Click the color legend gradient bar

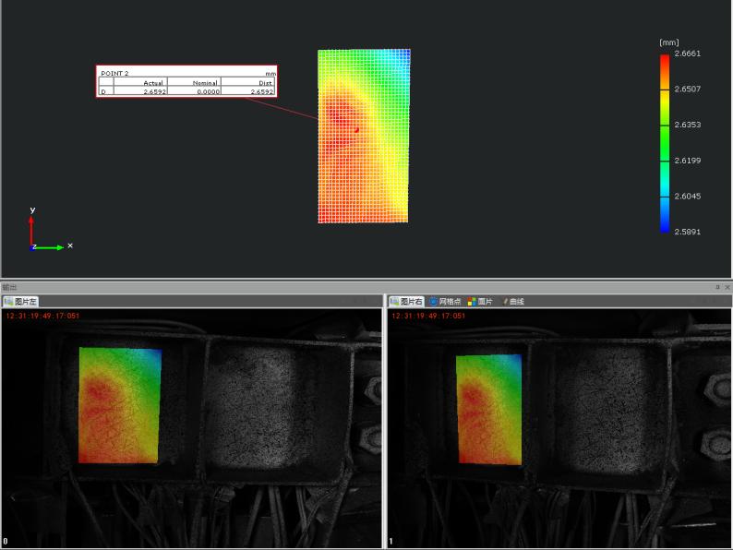point(665,143)
